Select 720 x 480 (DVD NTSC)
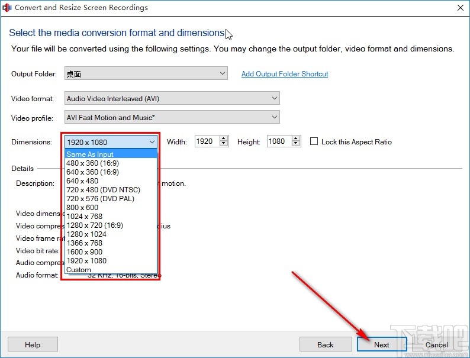Viewport: 470px width, 358px height. tap(111, 189)
